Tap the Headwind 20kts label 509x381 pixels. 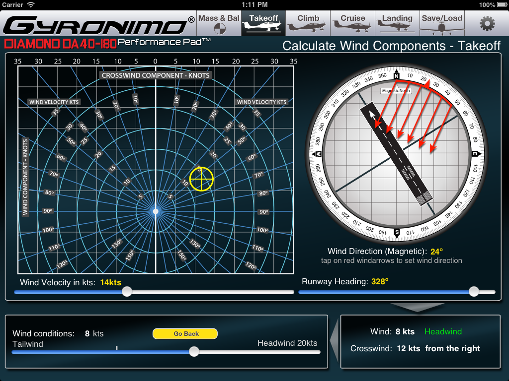pyautogui.click(x=287, y=343)
